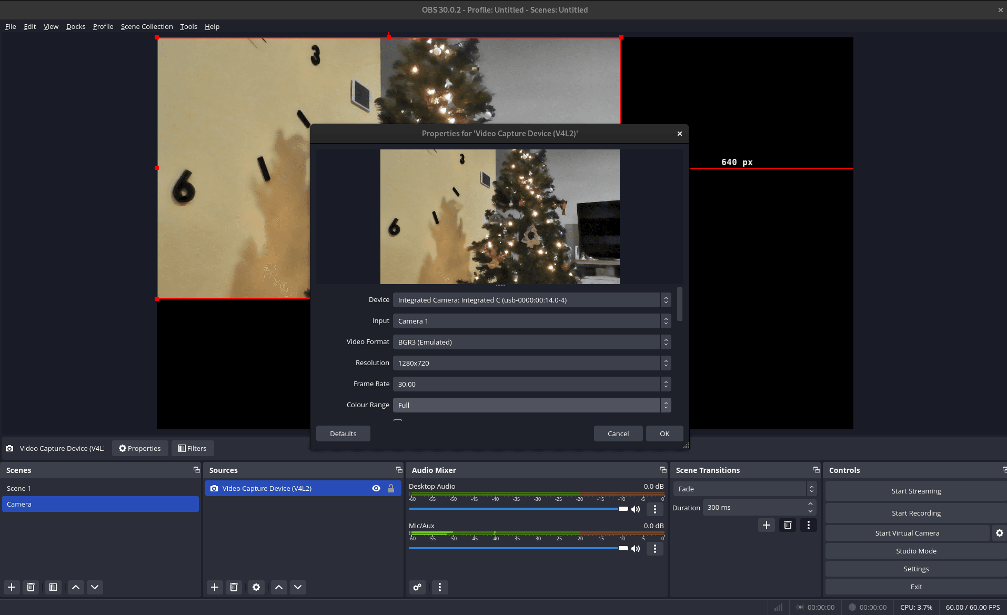
Task: Toggle lock on Video Capture Device source
Action: 391,488
